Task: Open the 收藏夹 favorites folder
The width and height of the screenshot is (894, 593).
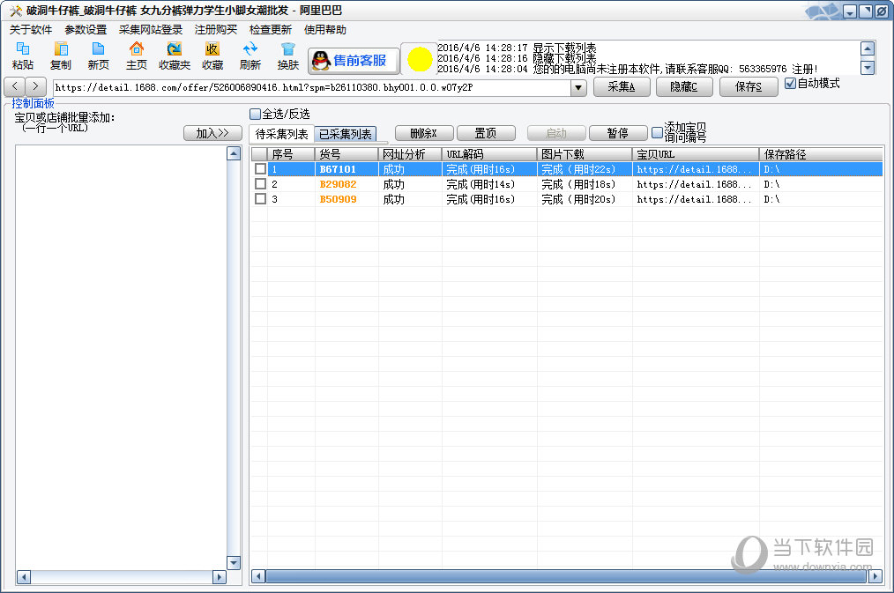Action: 174,56
